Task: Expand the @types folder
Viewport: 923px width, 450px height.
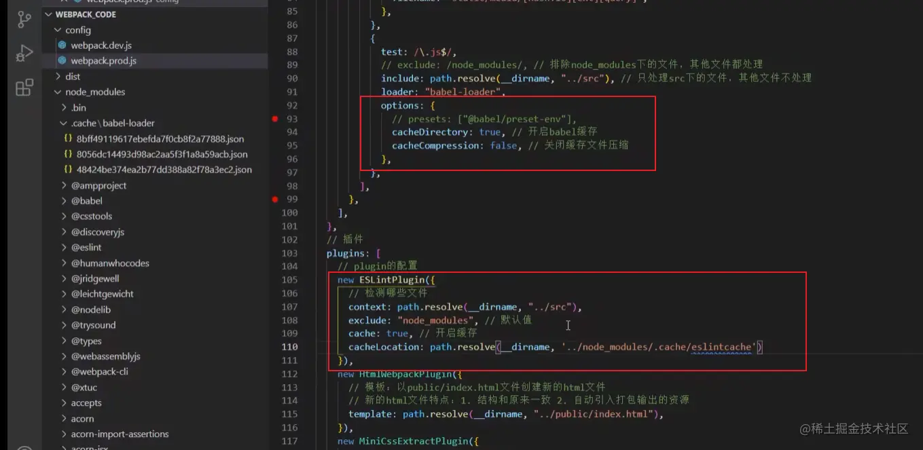Action: pyautogui.click(x=86, y=341)
